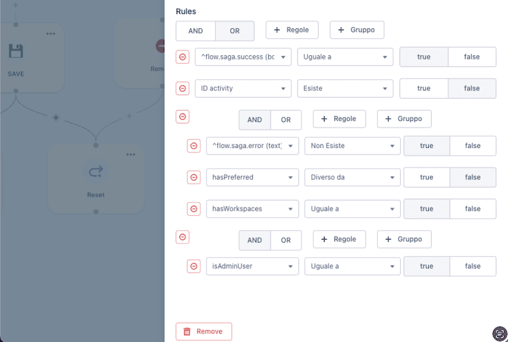Set ID activity value to true
Image resolution: width=508 pixels, height=342 pixels.
(424, 88)
